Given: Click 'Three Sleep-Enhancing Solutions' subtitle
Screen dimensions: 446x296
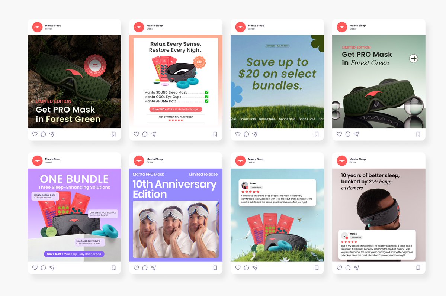Looking at the screenshot, I should (74, 187).
